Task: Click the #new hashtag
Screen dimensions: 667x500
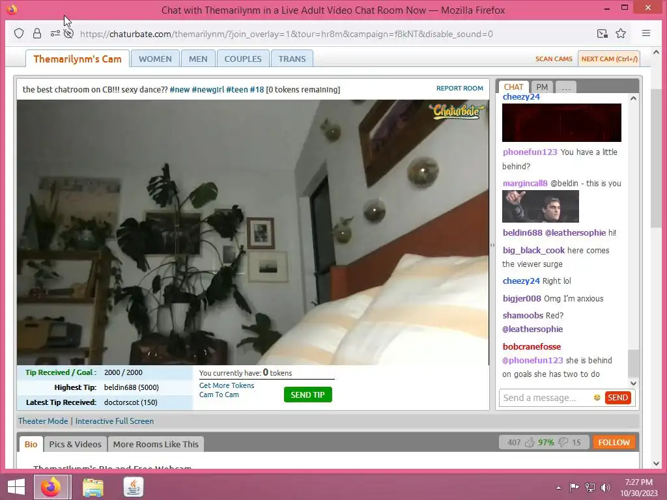Action: tap(180, 89)
